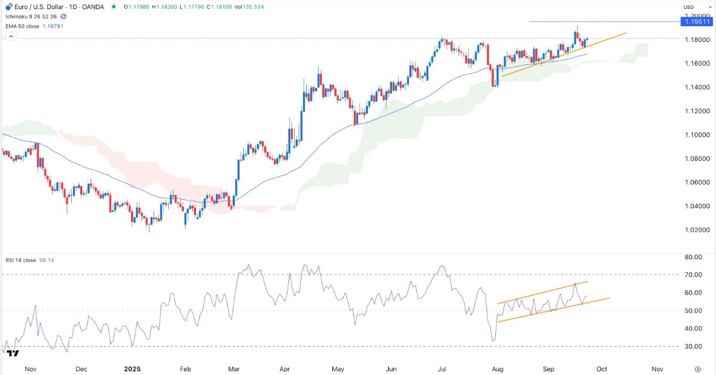Image resolution: width=716 pixels, height=375 pixels.
Task: Select the Ichimoku 9 26 52 26 indicator label
Action: (x=30, y=17)
